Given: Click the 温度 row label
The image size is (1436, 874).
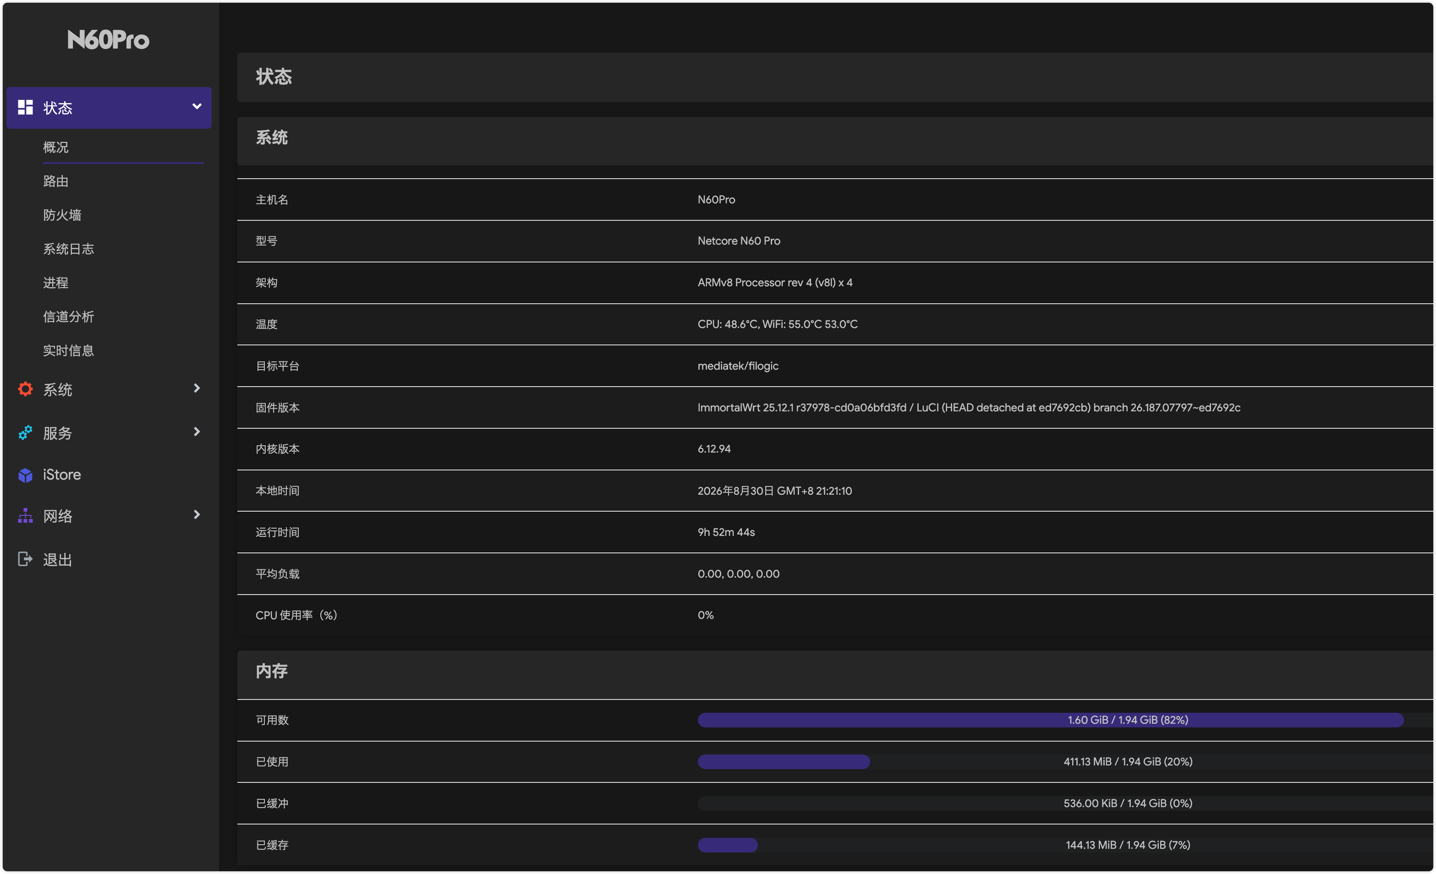Looking at the screenshot, I should pos(266,324).
